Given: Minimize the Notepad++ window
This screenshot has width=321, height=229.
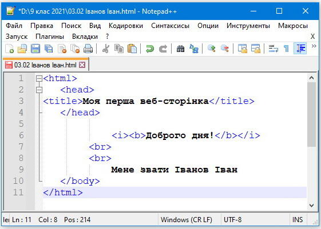Looking at the screenshot, I should click(253, 11).
